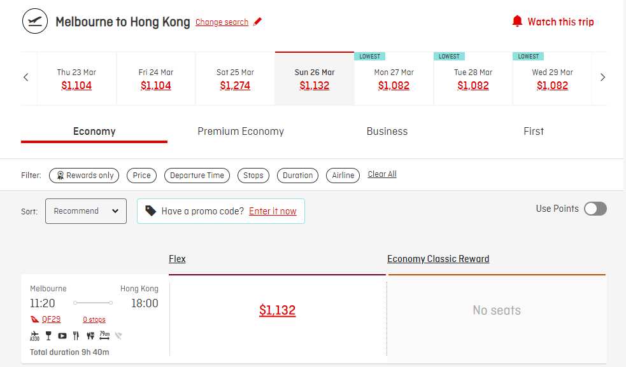Show later dates with right arrow
Screen dimensions: 626x367
point(602,78)
